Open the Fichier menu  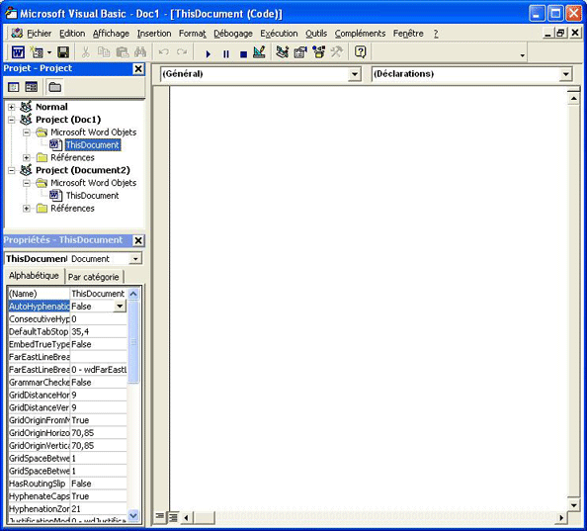coord(39,34)
